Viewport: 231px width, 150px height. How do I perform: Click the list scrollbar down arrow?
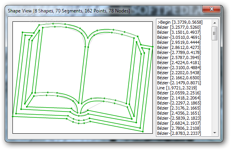(215, 133)
